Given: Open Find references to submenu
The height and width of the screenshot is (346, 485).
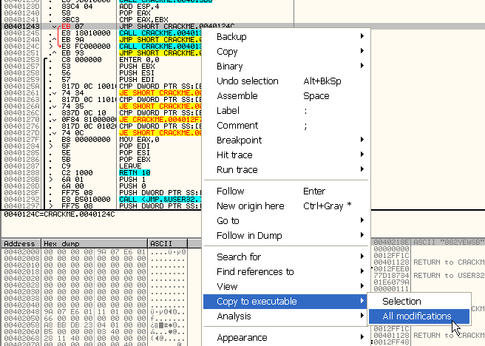Looking at the screenshot, I should point(255,272).
